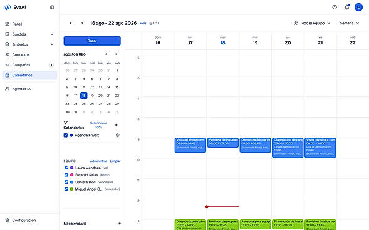Open Revisión de propues event on Tuesday
This screenshot has height=230, width=369.
click(222, 225)
